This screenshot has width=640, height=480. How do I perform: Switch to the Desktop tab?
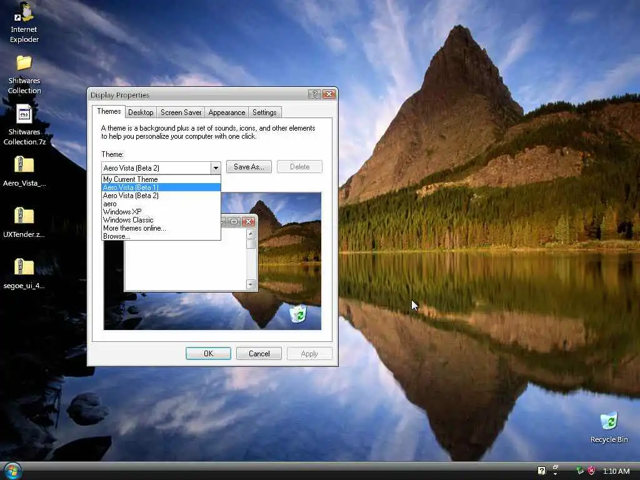point(141,112)
